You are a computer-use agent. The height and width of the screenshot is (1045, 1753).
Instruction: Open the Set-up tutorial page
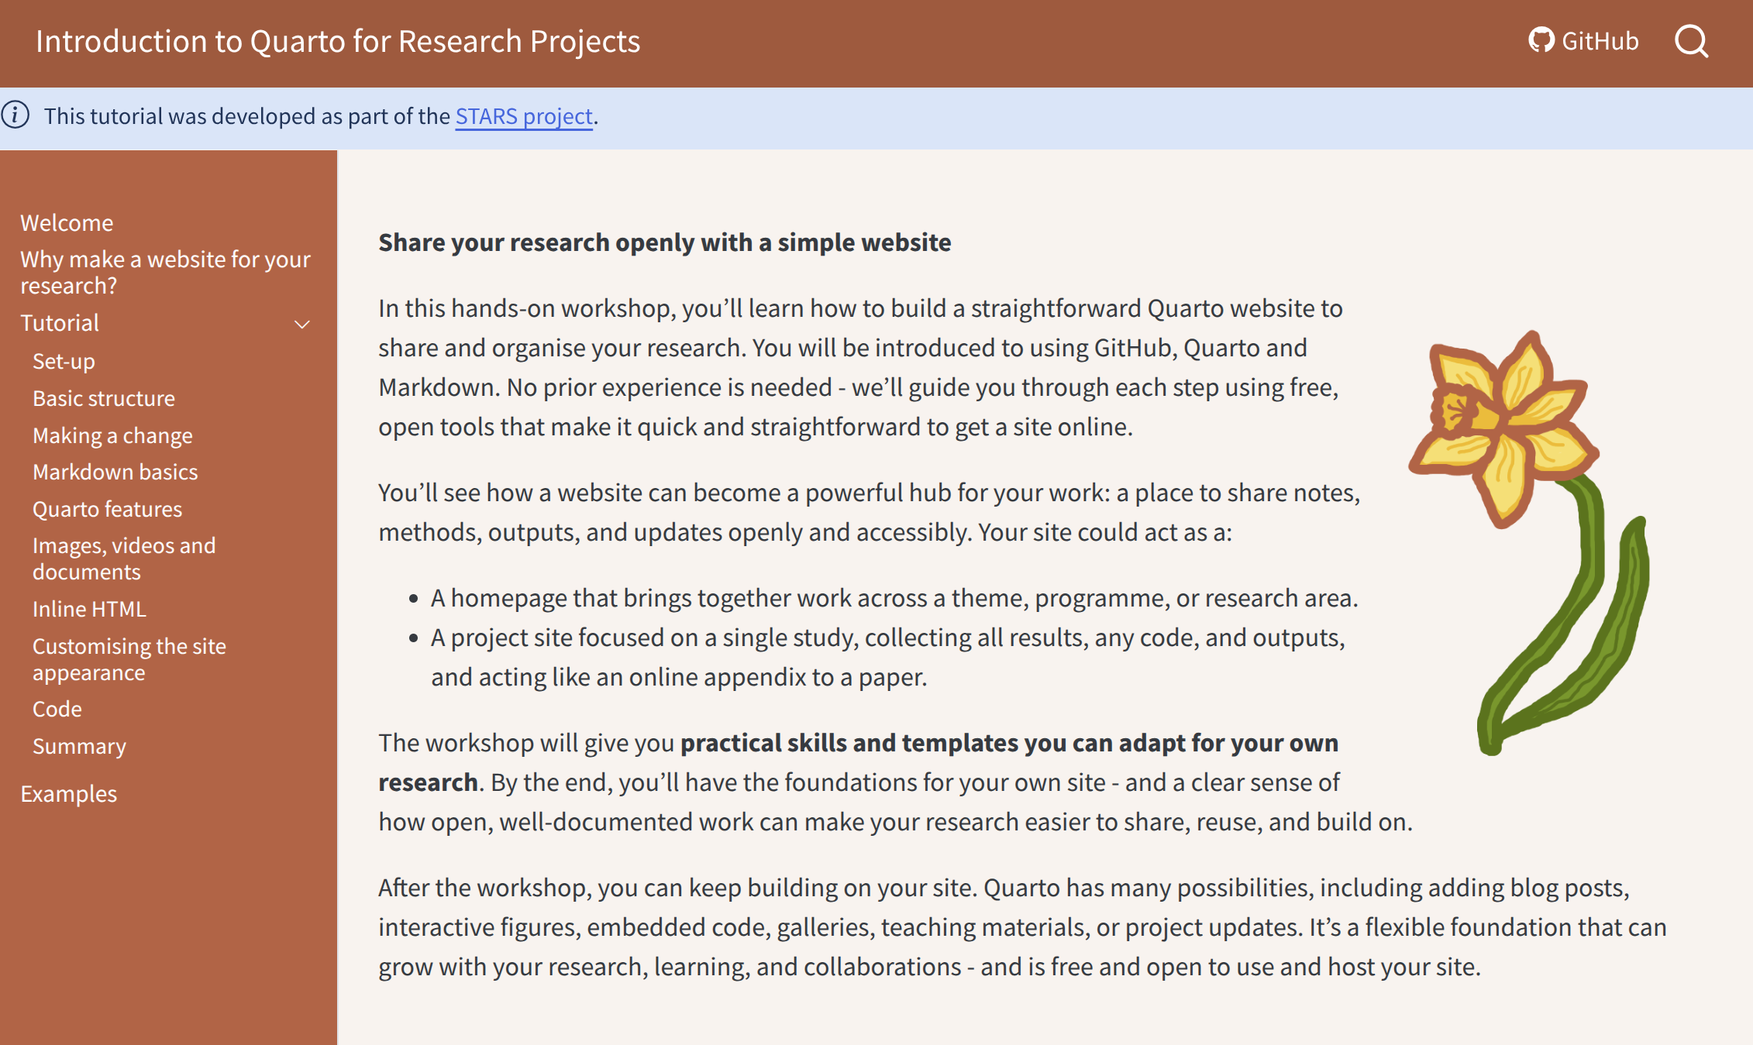click(x=64, y=361)
